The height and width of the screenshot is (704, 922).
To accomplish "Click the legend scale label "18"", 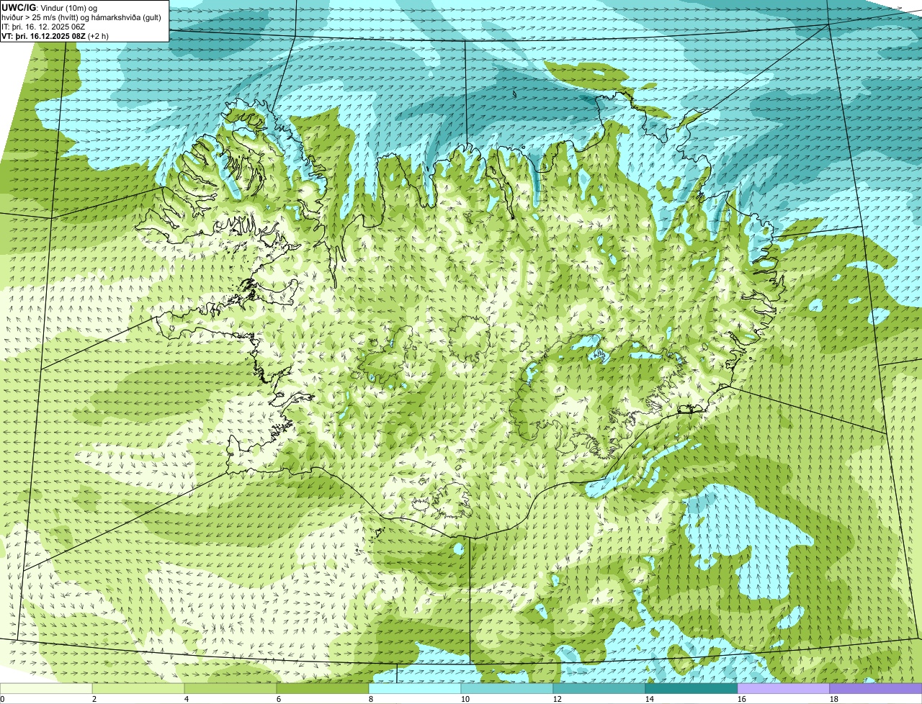I will (834, 699).
